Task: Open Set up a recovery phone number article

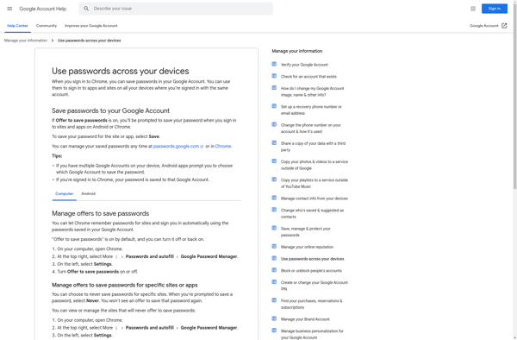Action: point(311,110)
